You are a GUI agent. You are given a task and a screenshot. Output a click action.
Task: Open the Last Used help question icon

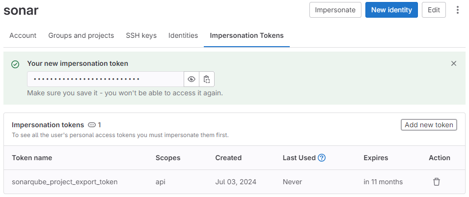[322, 158]
